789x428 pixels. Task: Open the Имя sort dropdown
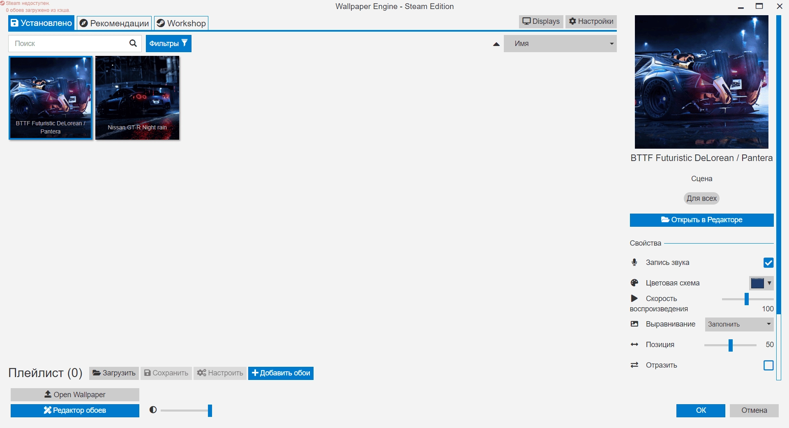coord(560,44)
